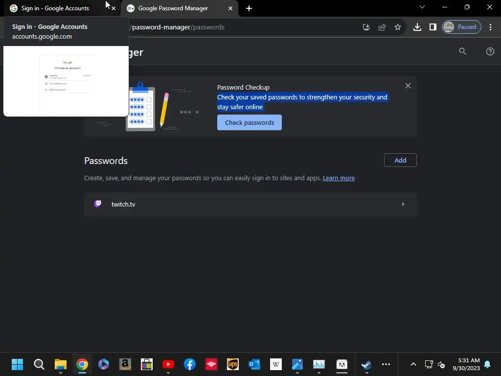
Task: Dismiss the Password Checkup card
Action: pyautogui.click(x=408, y=86)
